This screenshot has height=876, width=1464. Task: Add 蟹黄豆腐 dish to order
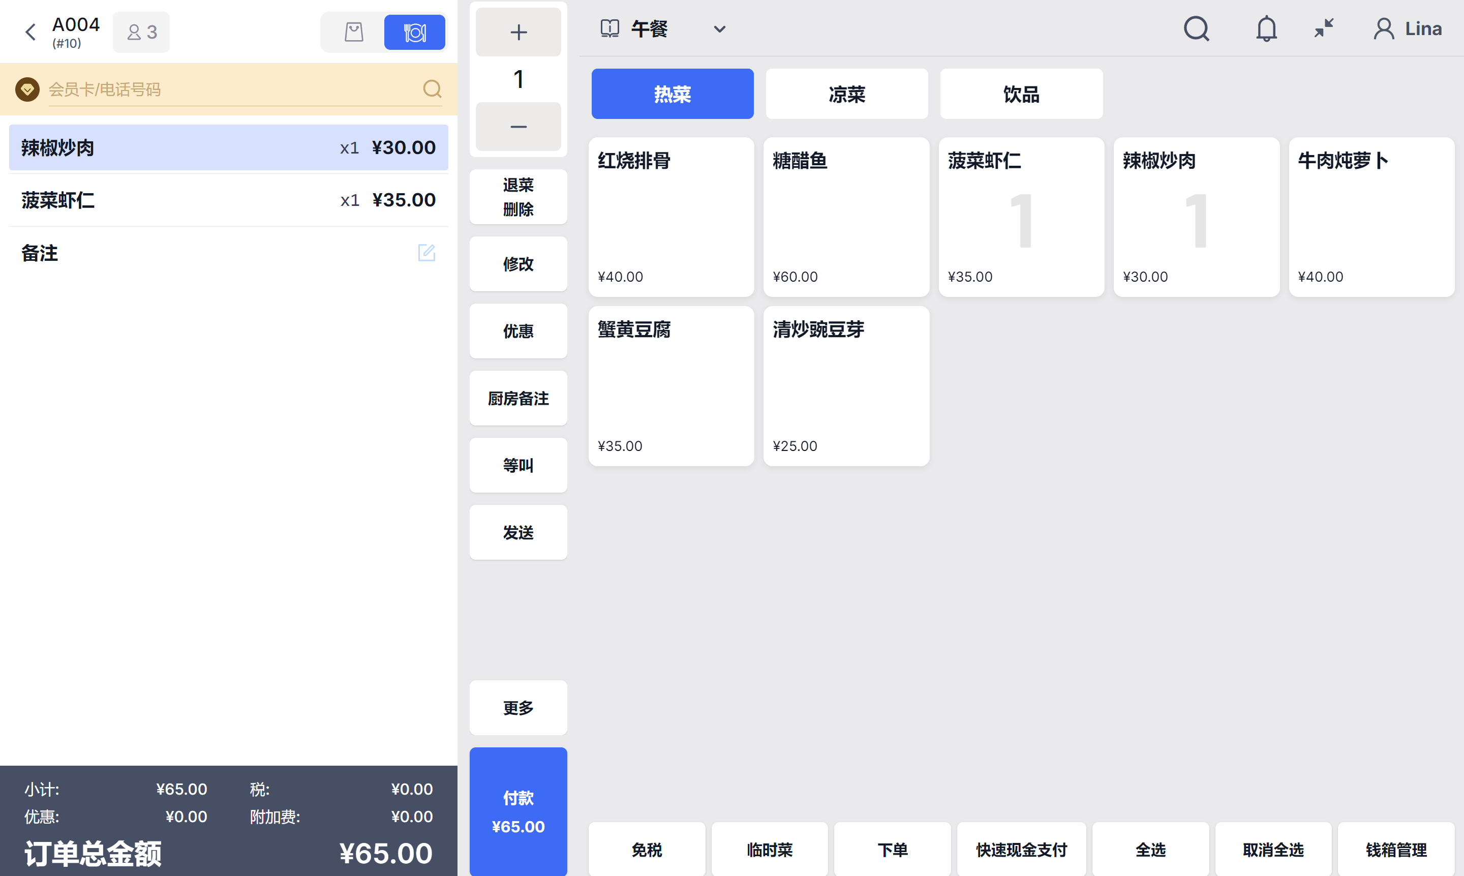click(671, 386)
